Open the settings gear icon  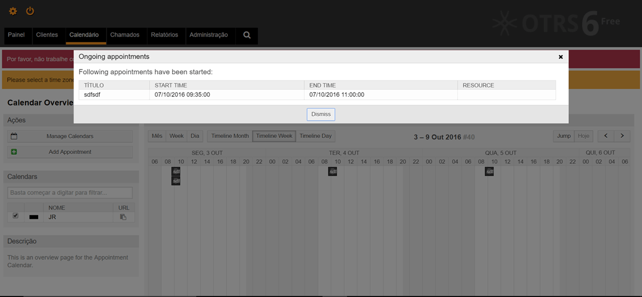tap(13, 11)
